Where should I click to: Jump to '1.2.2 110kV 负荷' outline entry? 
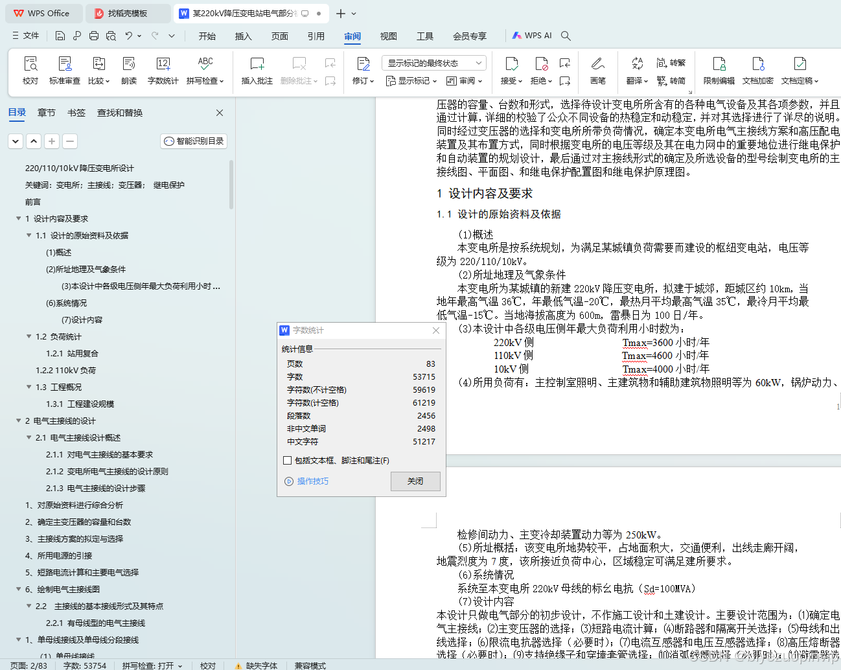pyautogui.click(x=65, y=370)
